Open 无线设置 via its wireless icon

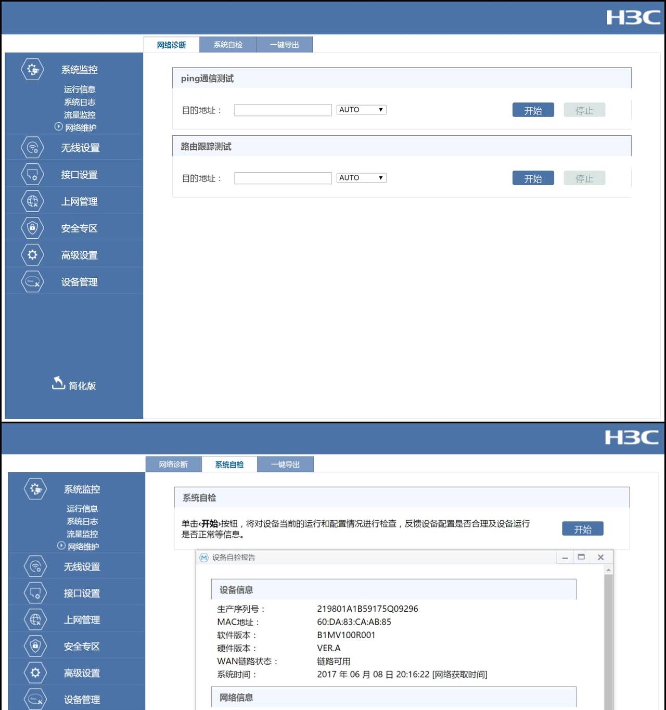click(x=31, y=147)
